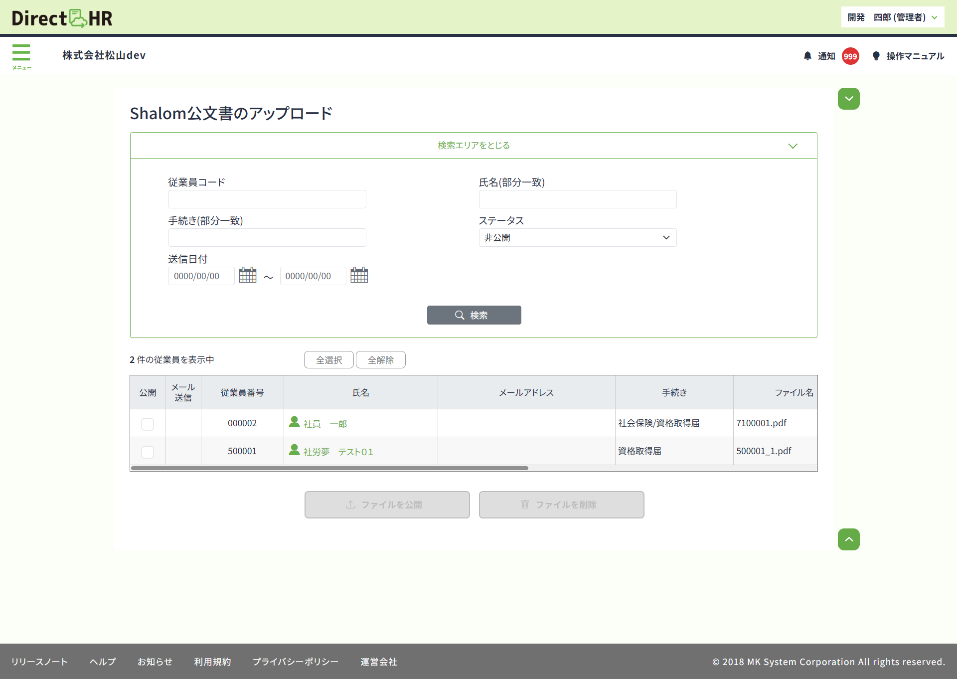Screen dimensions: 957x679
Task: Open the status dropdown showing 非公開
Action: (577, 238)
